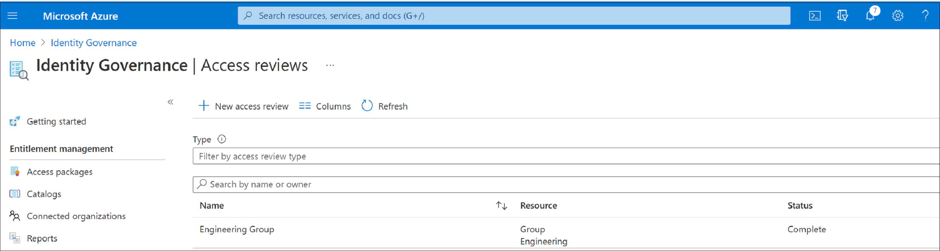Open the ellipsis more options menu
The image size is (940, 251).
coord(330,65)
